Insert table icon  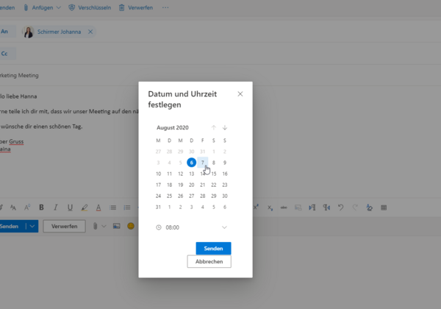tap(384, 207)
